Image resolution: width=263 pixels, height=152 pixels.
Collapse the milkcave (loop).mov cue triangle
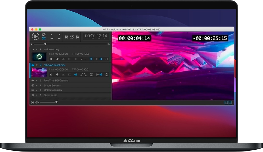pos(36,65)
